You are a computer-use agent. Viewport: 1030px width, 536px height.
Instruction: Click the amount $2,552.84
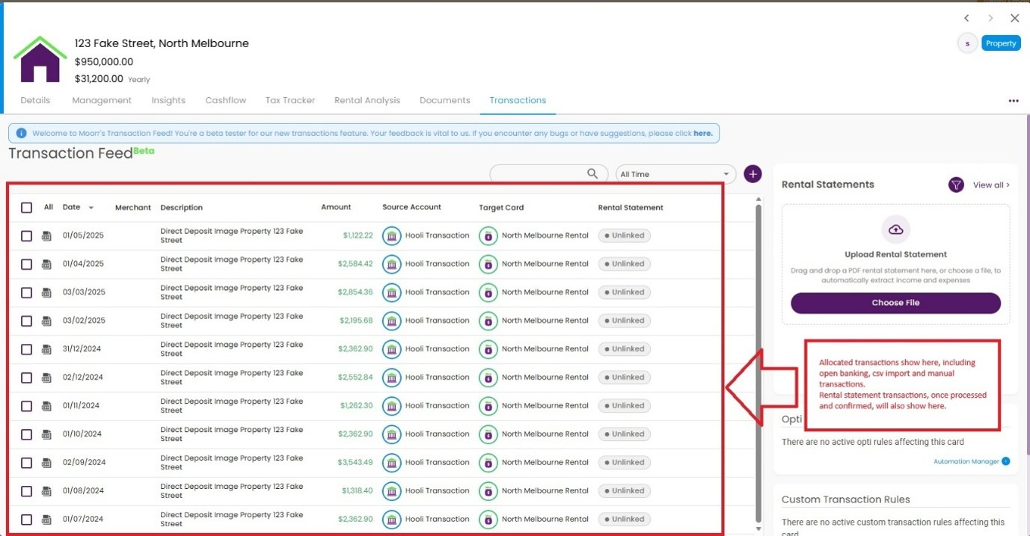click(355, 378)
